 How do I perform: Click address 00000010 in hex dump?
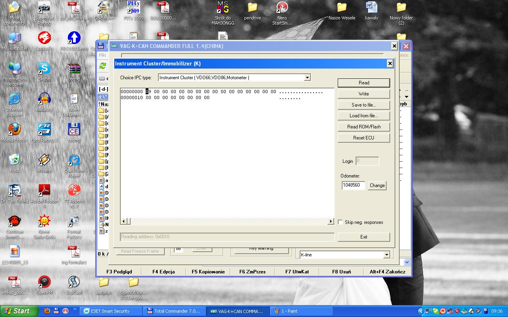click(132, 97)
